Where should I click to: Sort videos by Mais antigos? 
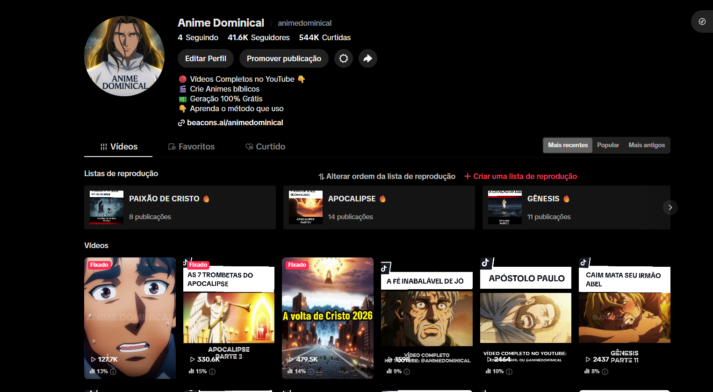[x=647, y=145]
